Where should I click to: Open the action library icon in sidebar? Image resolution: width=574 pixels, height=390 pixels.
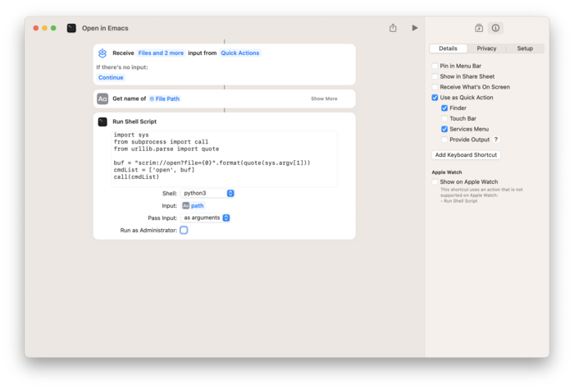(x=479, y=28)
